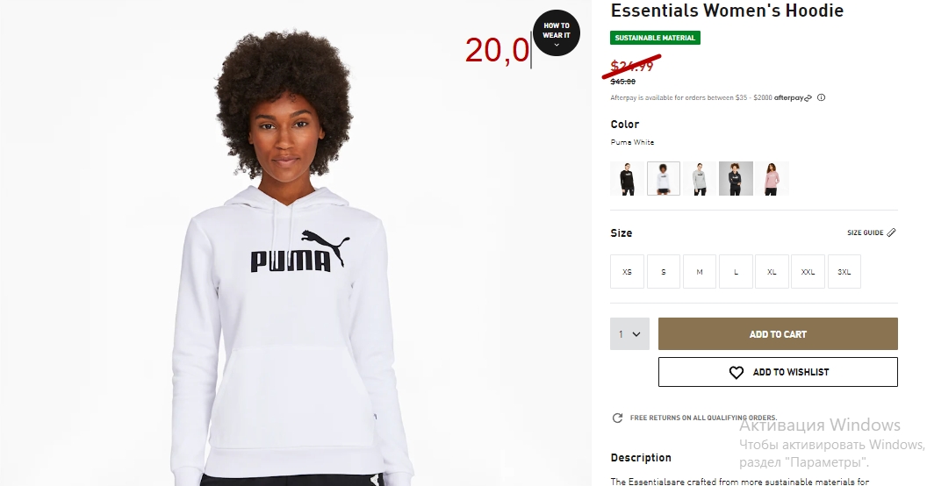Choose size XL option

coord(772,272)
